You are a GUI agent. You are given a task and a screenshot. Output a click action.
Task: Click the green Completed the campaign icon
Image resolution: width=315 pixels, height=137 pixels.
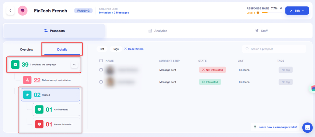click(x=15, y=64)
